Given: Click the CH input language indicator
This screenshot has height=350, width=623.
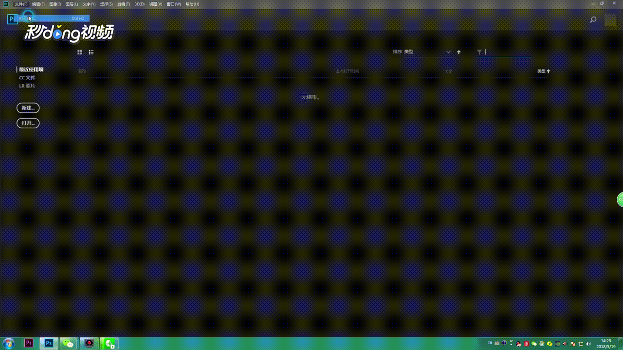Looking at the screenshot, I should tap(490, 343).
